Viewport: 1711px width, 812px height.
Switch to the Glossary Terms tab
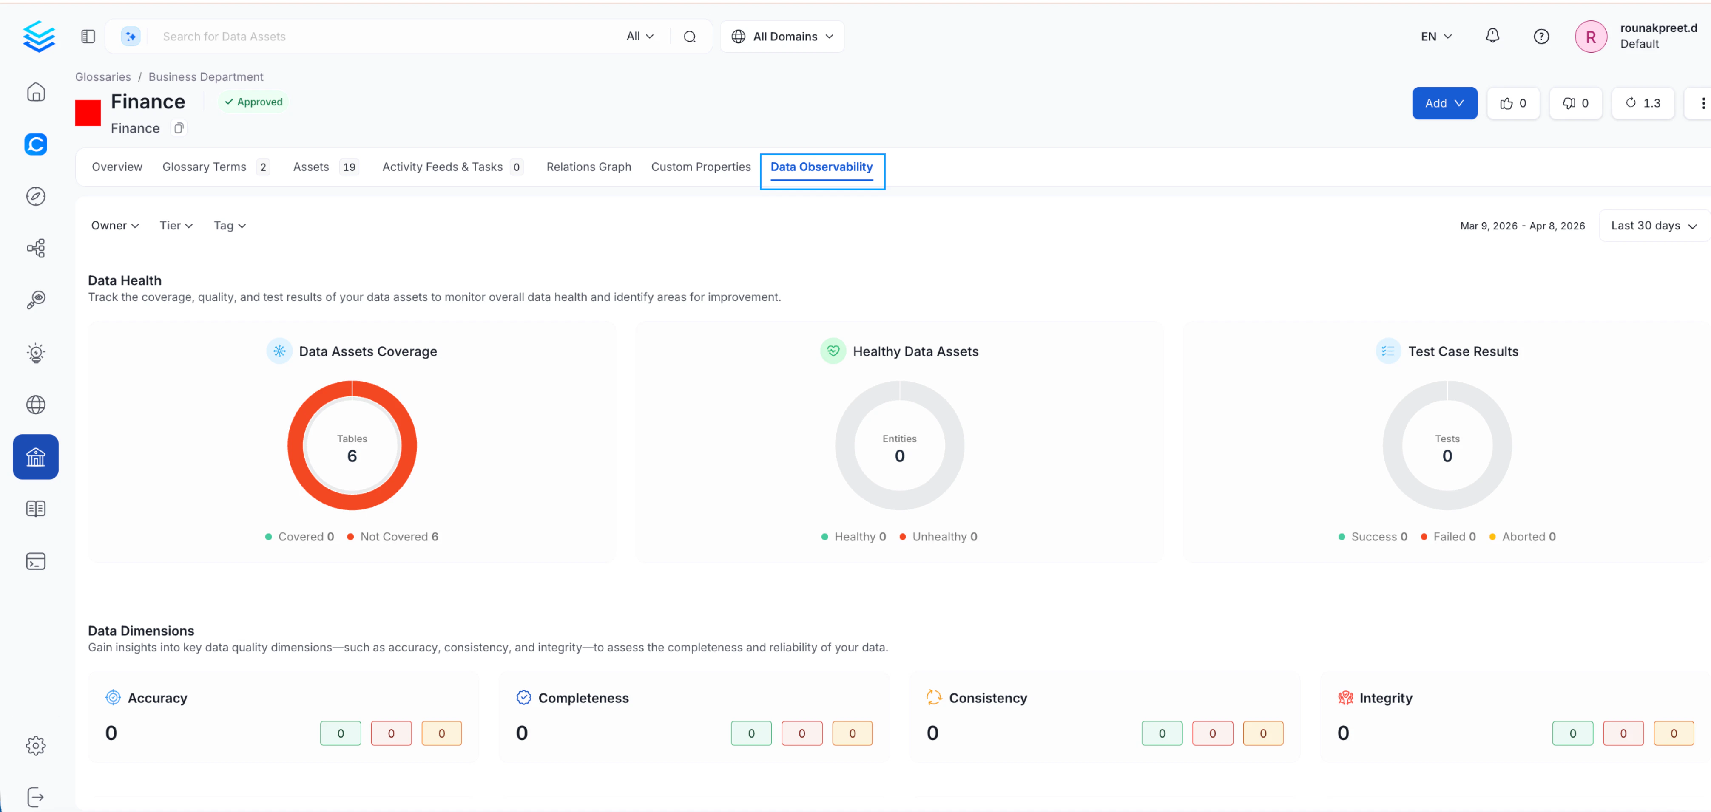point(205,167)
